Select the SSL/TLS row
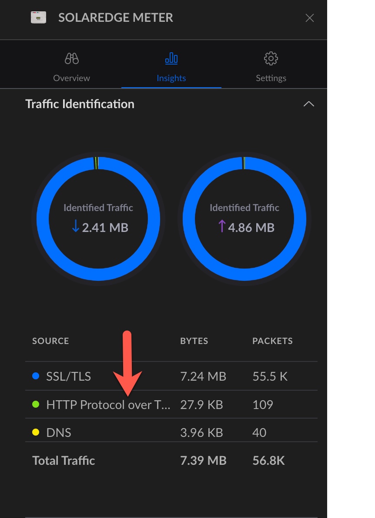 [x=171, y=376]
